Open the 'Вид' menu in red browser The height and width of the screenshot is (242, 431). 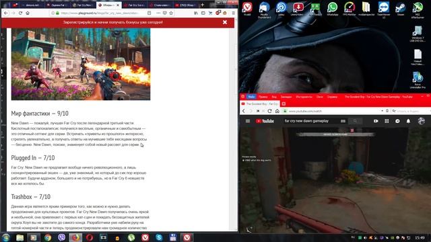pyautogui.click(x=274, y=97)
